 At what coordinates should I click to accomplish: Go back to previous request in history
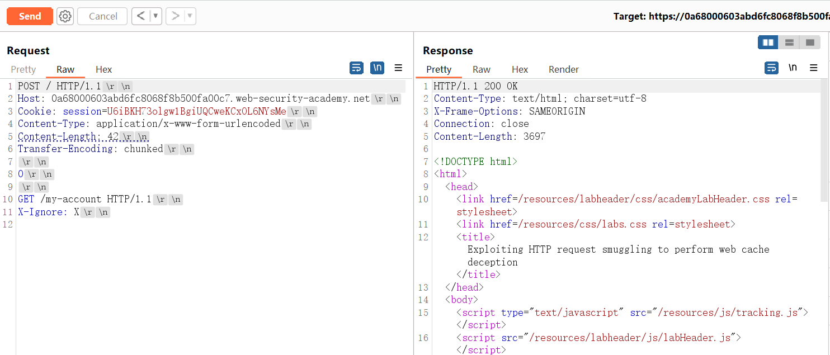[141, 16]
